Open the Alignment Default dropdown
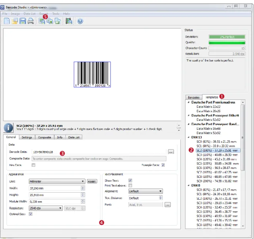Screen dimensions: 254x239 145,191
